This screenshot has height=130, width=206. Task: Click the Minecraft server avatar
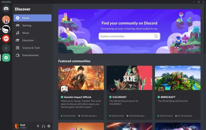(x=161, y=89)
